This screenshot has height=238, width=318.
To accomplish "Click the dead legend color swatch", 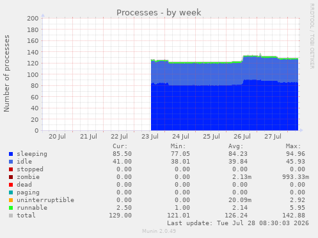I will coord(11,185).
